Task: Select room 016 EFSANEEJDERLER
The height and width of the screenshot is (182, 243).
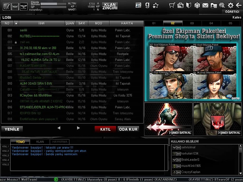Action: 72,107
